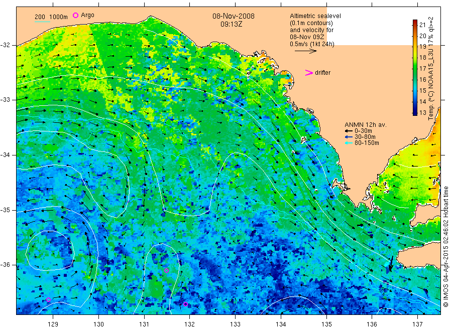
Task: Click the 133 longitude axis label
Action: point(235,324)
